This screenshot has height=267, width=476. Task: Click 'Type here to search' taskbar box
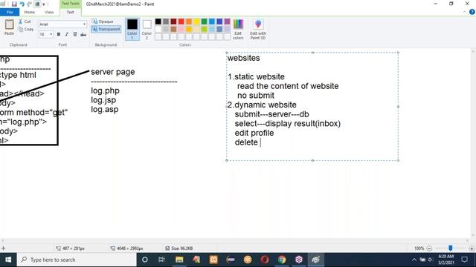77,260
